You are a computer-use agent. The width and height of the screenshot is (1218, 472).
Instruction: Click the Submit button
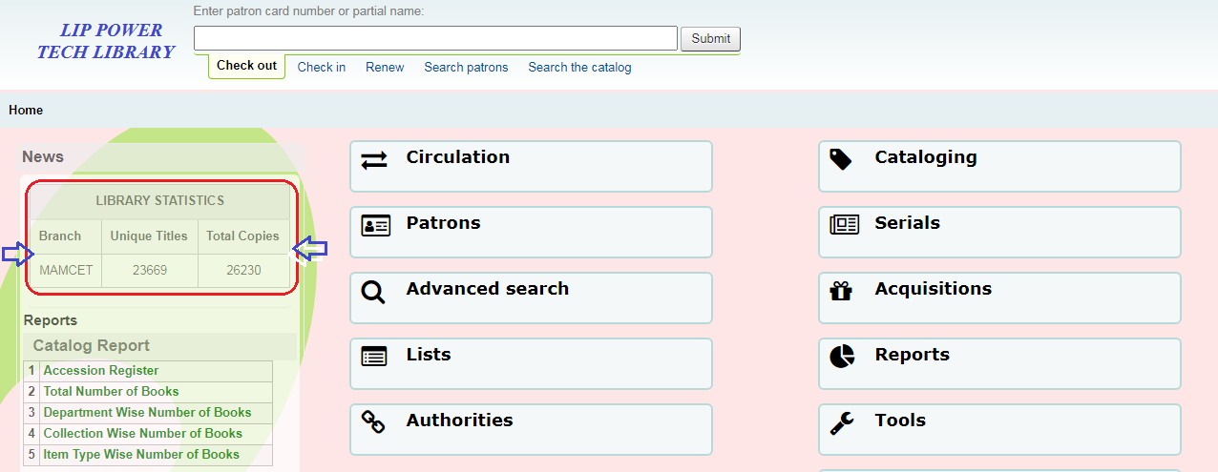pyautogui.click(x=710, y=38)
